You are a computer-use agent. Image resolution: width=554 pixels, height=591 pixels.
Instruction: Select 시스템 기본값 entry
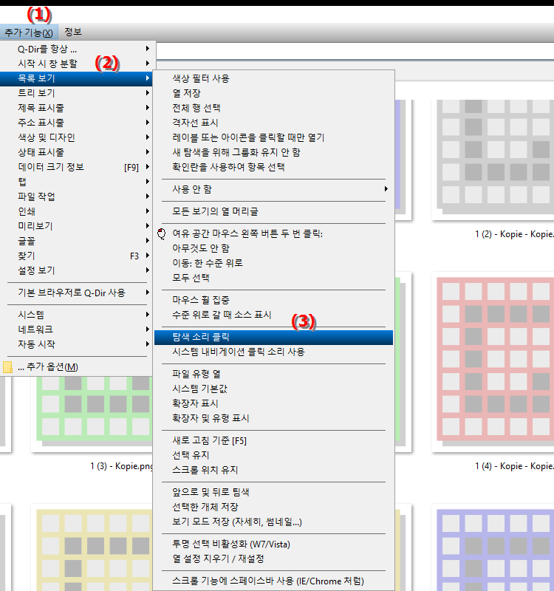click(x=273, y=389)
